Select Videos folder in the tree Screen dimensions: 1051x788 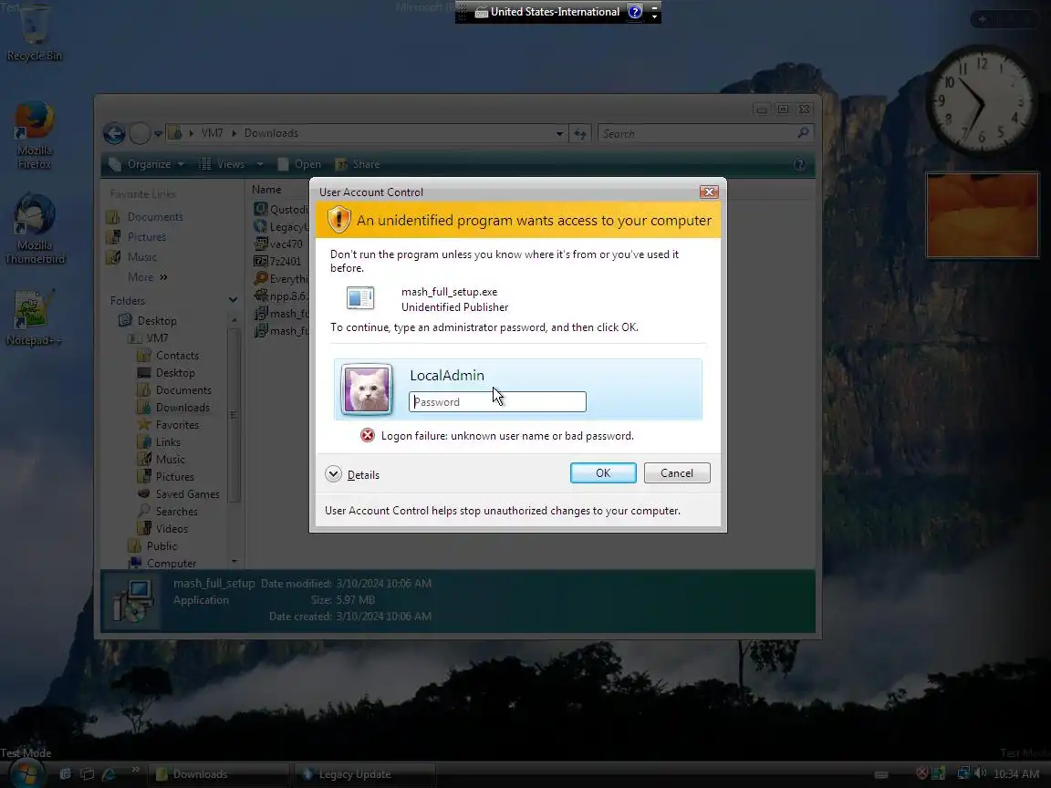(163, 529)
